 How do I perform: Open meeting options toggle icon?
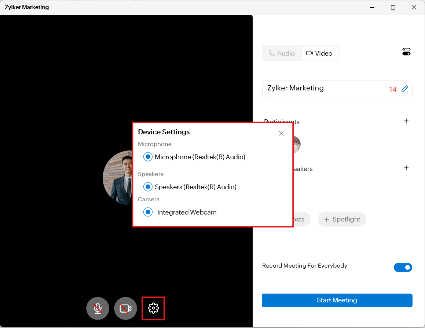pyautogui.click(x=406, y=52)
